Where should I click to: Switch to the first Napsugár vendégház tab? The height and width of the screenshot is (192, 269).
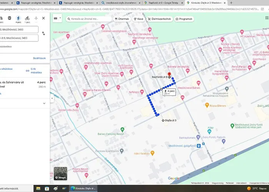point(37,3)
